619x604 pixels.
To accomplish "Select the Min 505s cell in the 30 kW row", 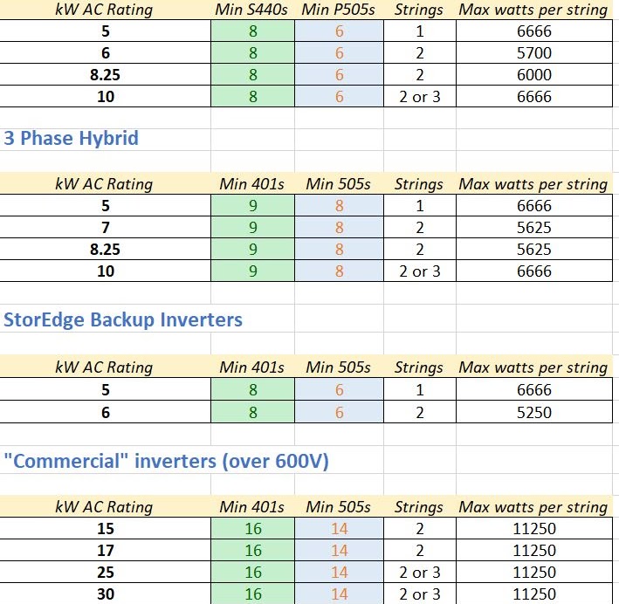I will point(339,594).
